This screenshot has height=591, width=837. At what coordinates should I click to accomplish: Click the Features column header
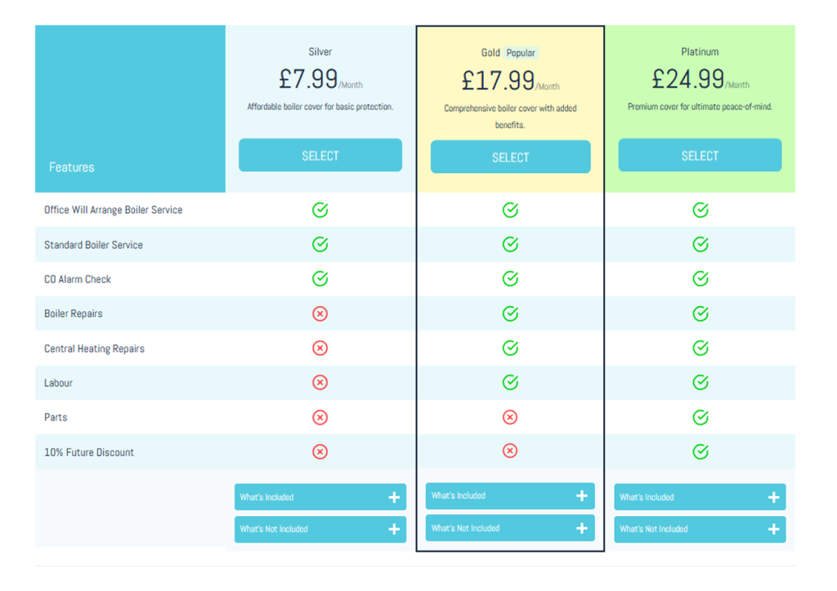[x=72, y=167]
